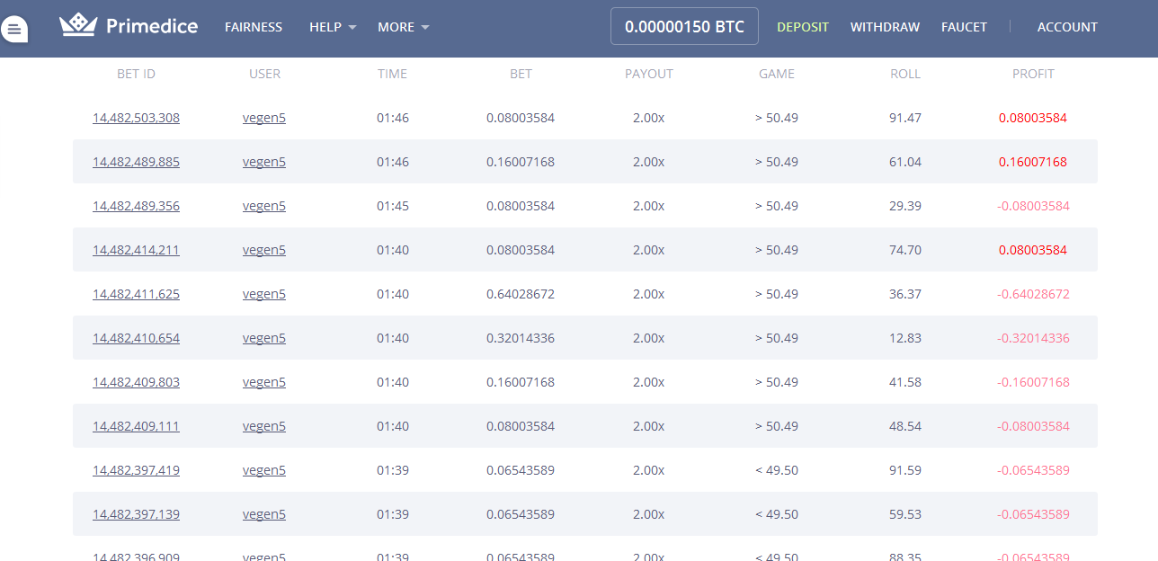Select red profit 0.16007168

1033,162
